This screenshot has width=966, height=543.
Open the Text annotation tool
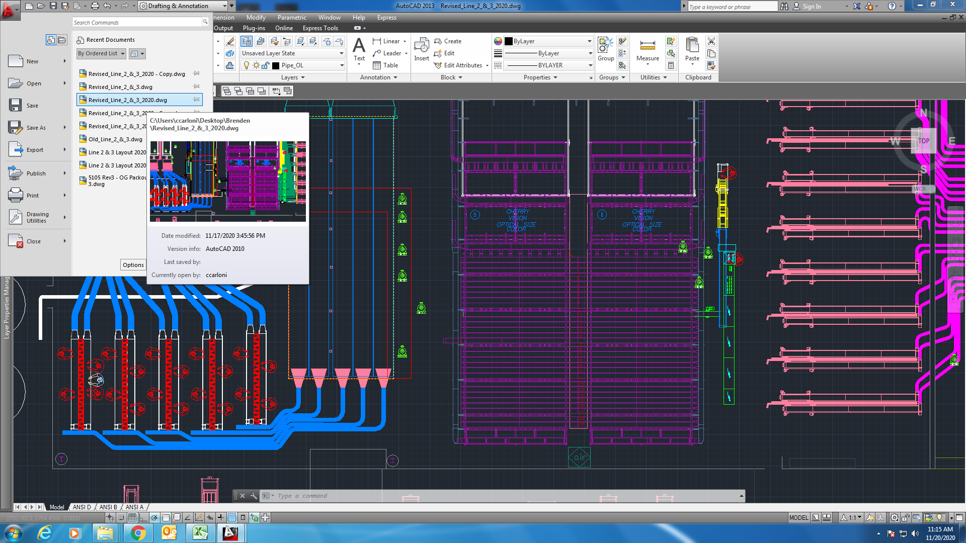coord(359,49)
